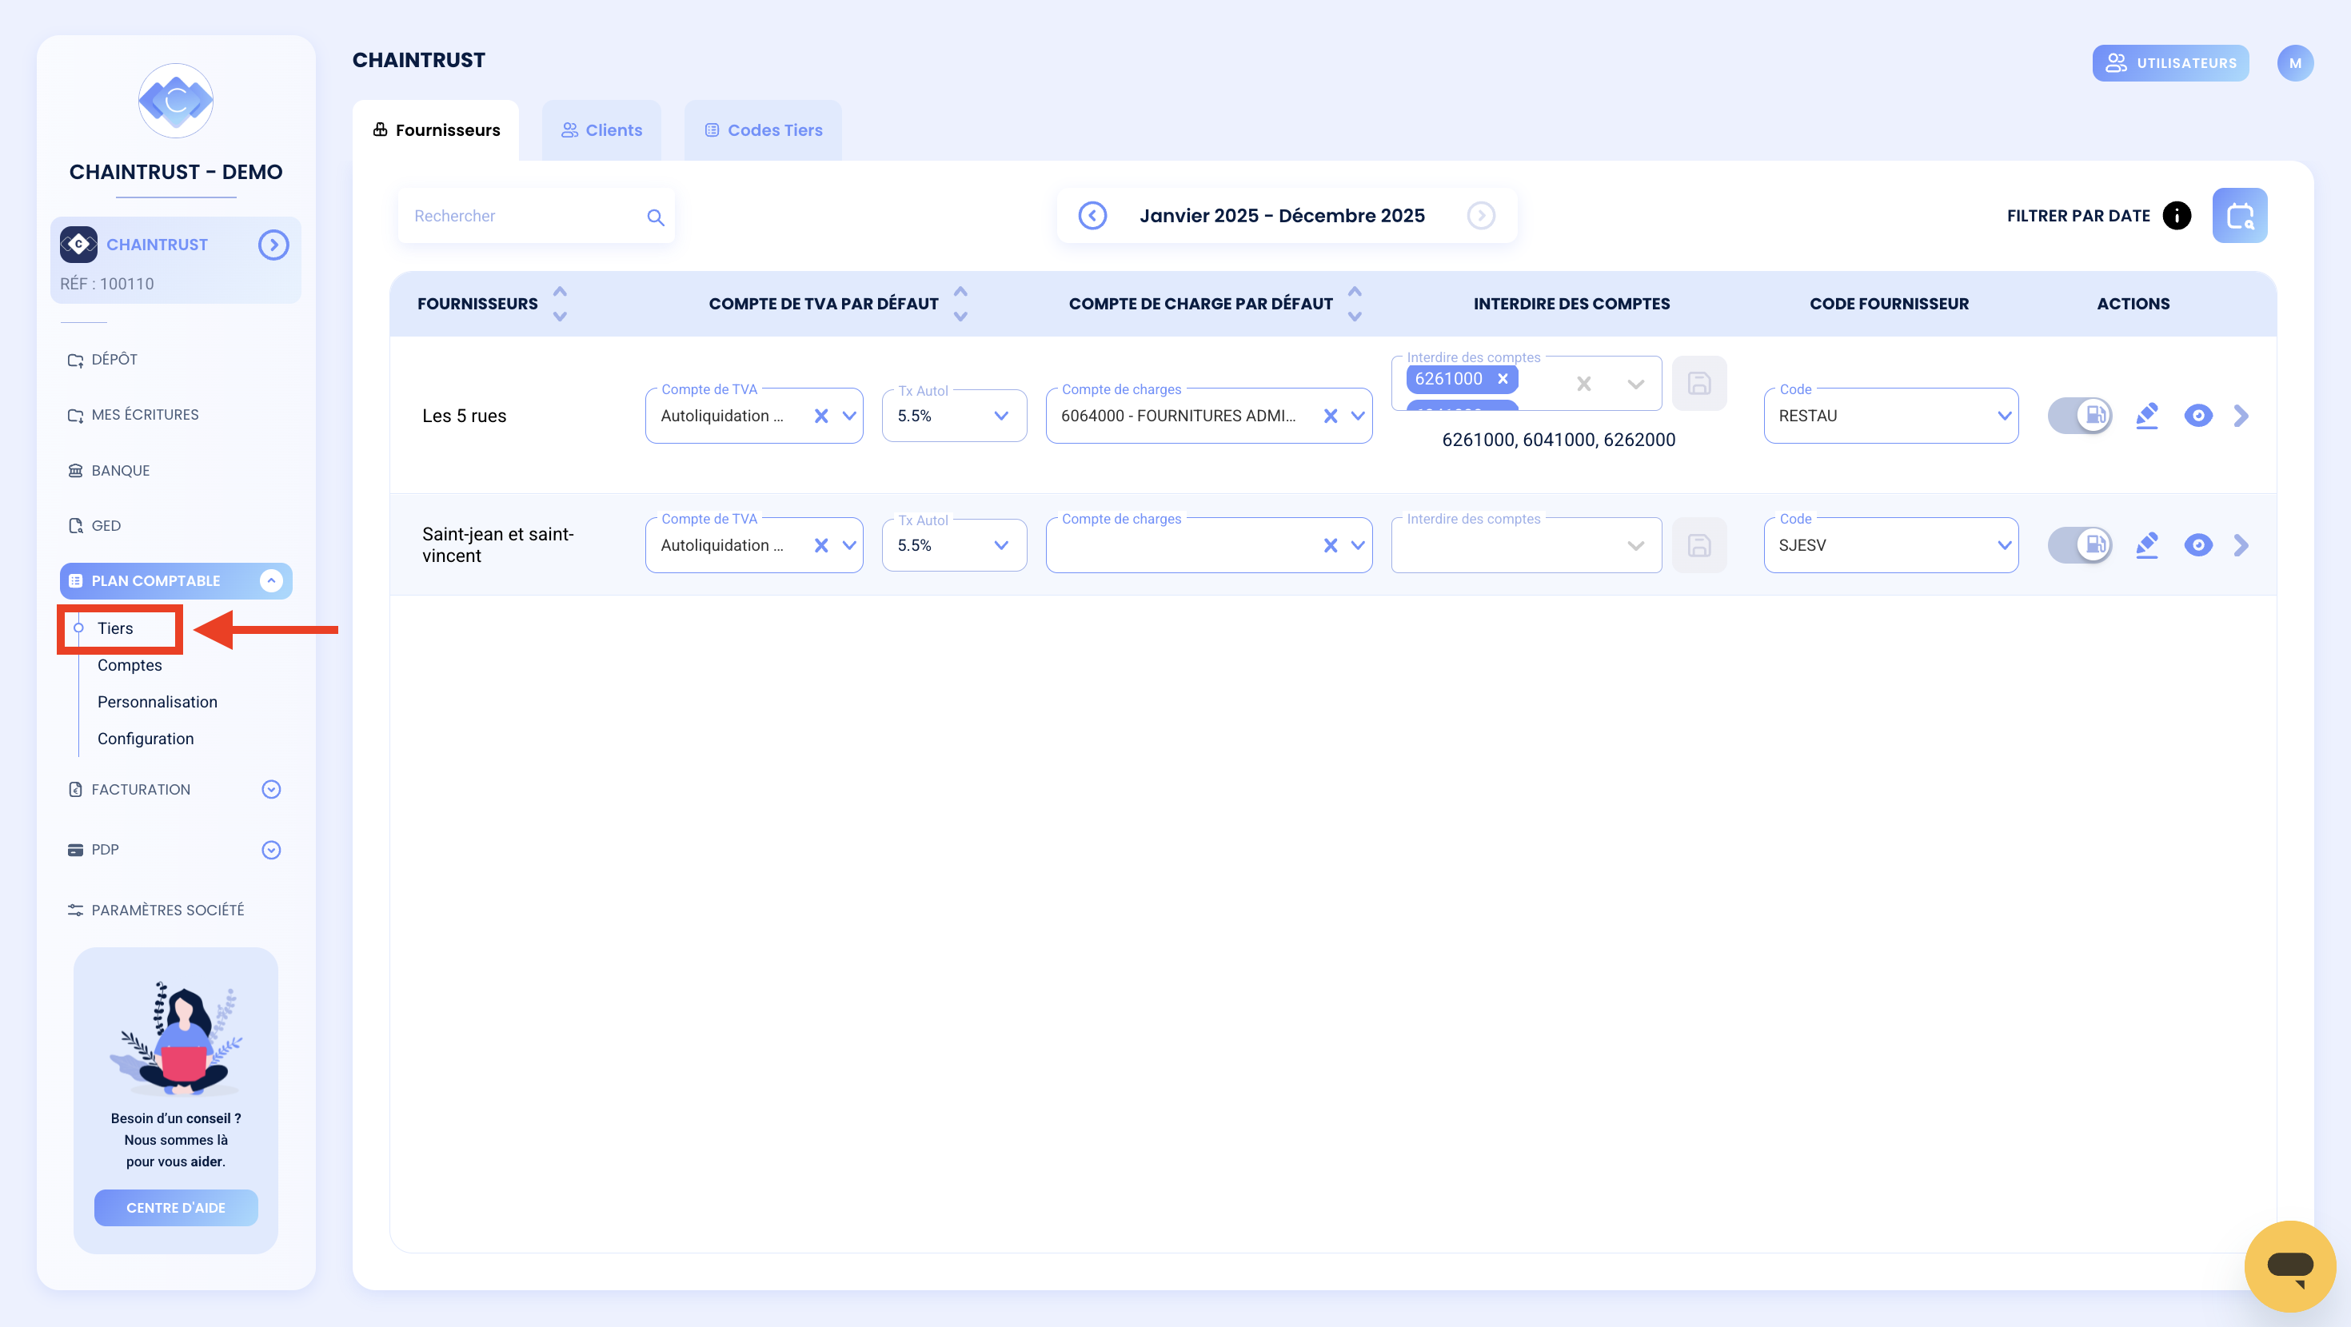Switch to the Clients tab
Screen dimensions: 2351x1327
pos(601,130)
